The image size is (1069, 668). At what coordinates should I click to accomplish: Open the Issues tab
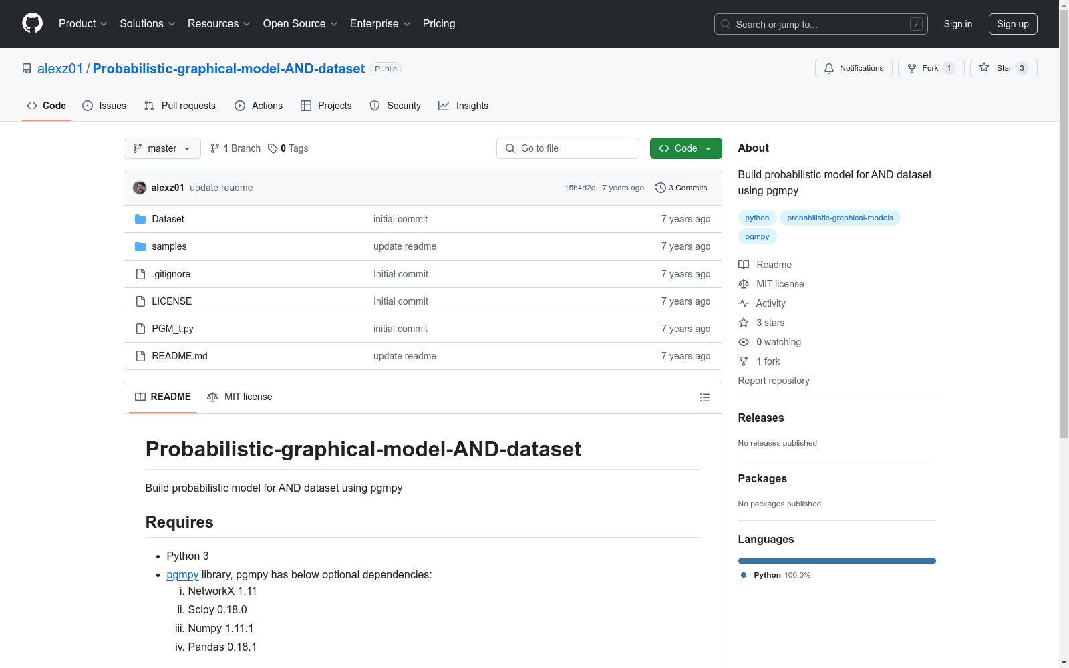point(104,106)
